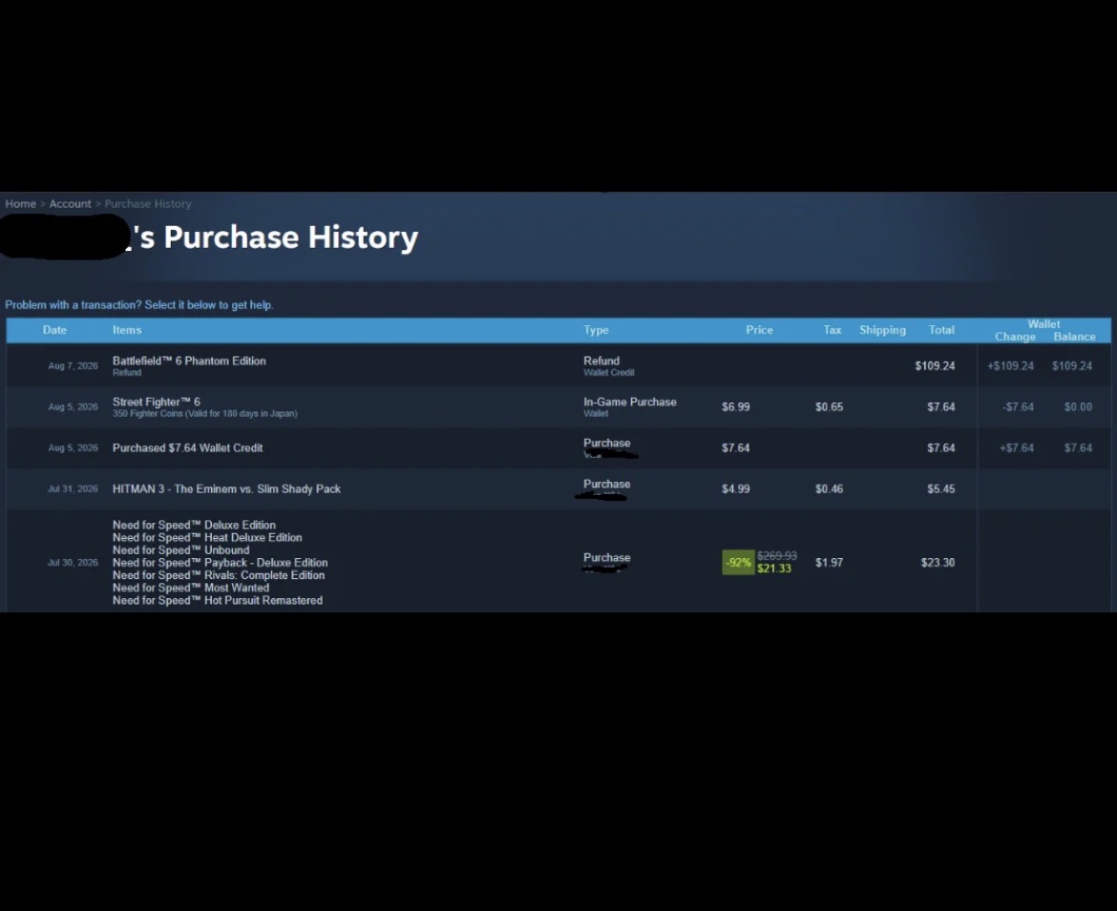
Task: Select the Need for Speed Heat Deluxe Edition item
Action: (x=207, y=537)
